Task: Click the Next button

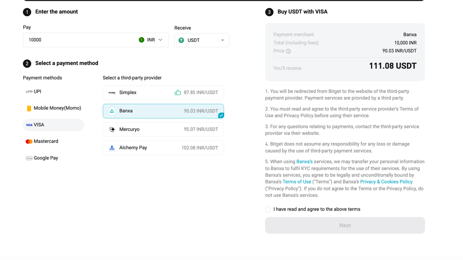Action: click(x=345, y=225)
